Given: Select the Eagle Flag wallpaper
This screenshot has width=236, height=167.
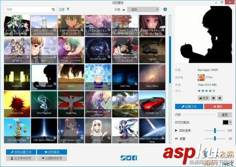Looking at the screenshot, I should coord(71,104).
